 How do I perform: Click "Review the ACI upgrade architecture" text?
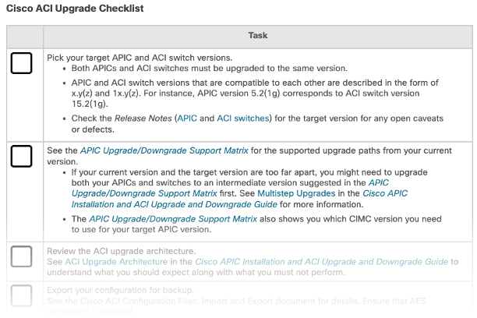coord(122,251)
